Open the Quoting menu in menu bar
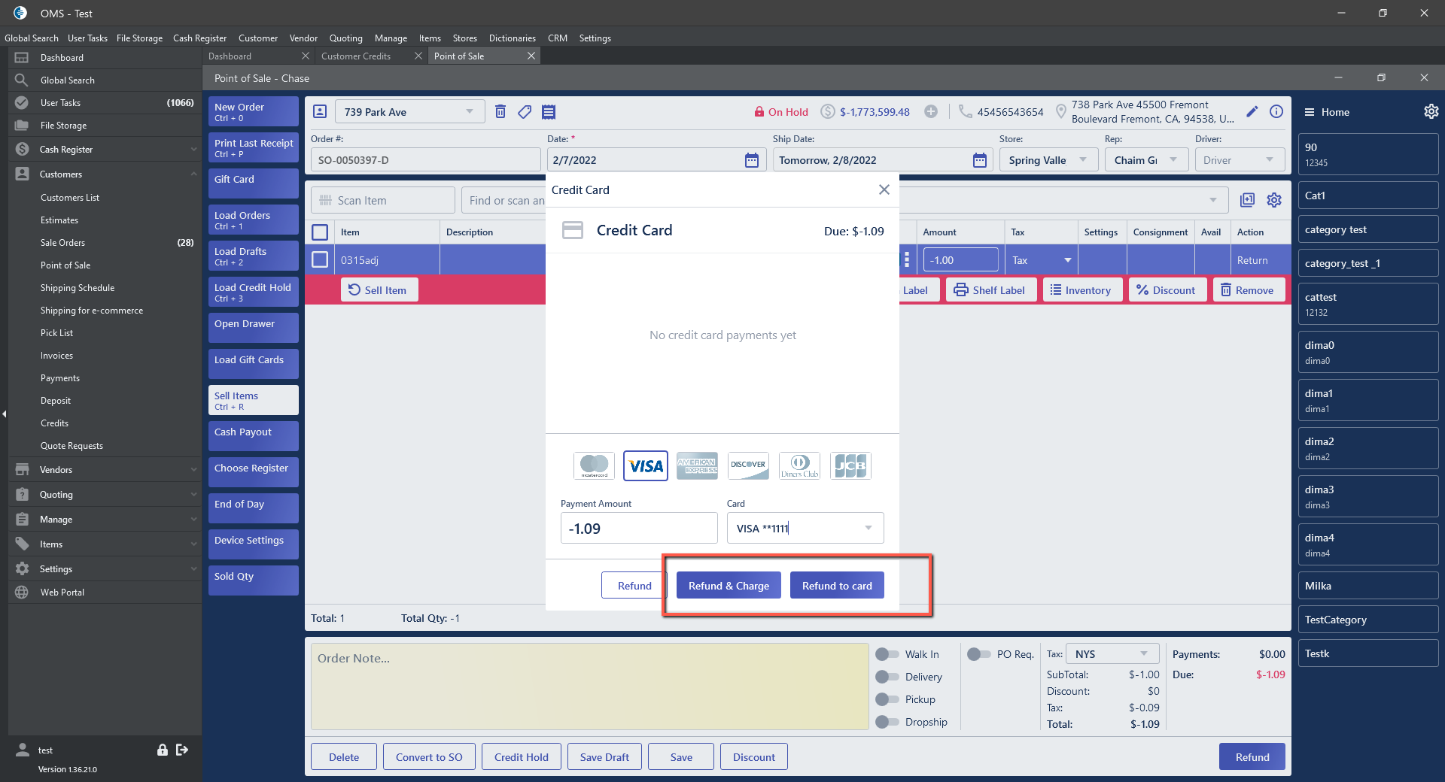This screenshot has width=1445, height=782. pos(345,38)
